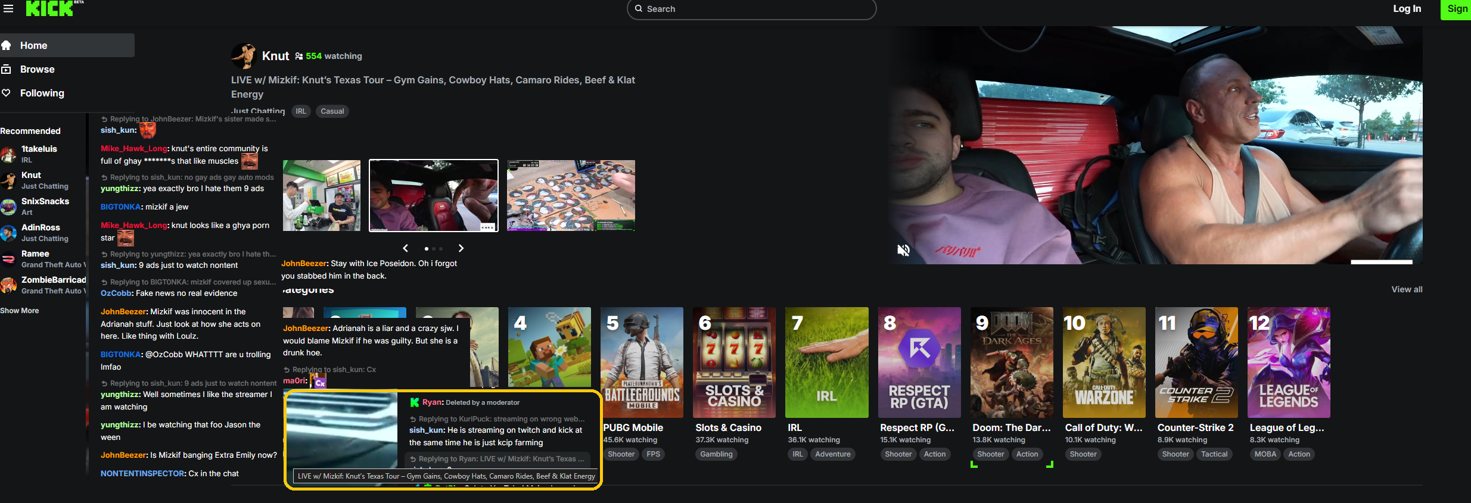
Task: Click Tactical tag under Counter-Strike 2
Action: [1214, 454]
